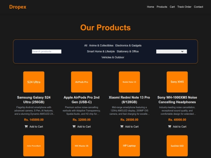
Task: Filter by Electronics & Gadgets
Action: [x=128, y=46]
